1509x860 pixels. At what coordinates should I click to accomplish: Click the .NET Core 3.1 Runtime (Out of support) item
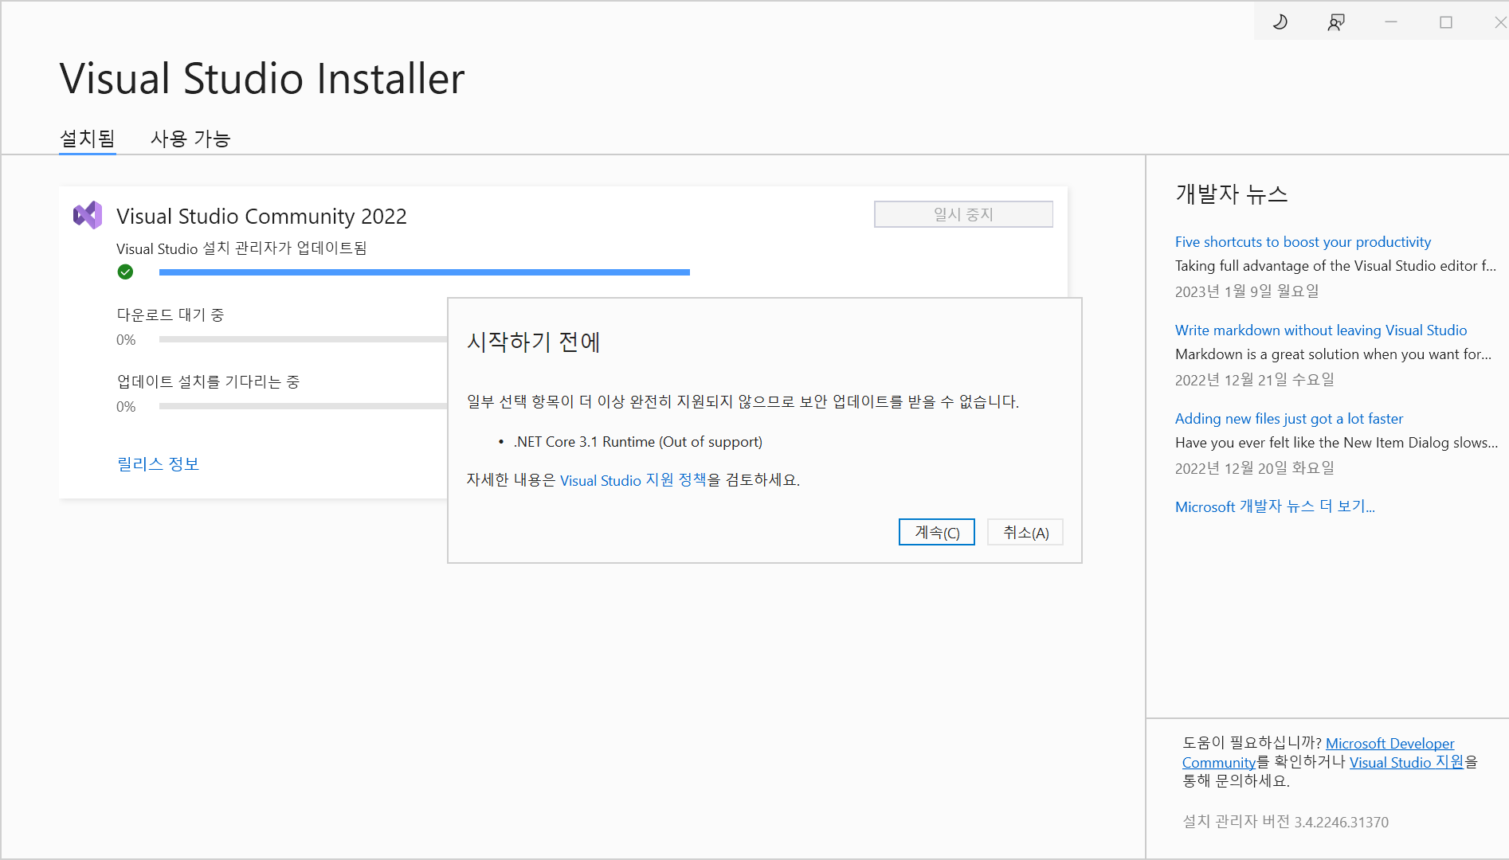pyautogui.click(x=638, y=441)
